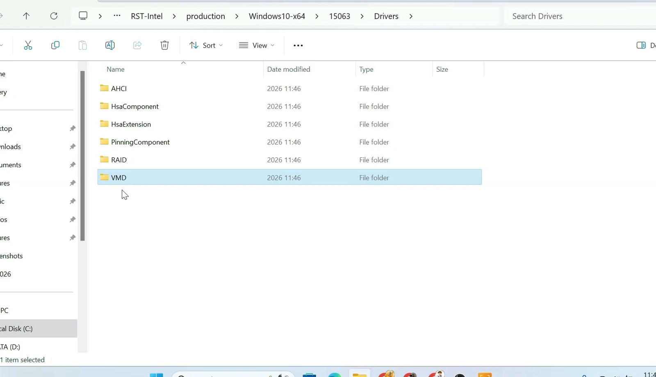
Task: Click the Drivers breadcrumb
Action: pos(386,16)
